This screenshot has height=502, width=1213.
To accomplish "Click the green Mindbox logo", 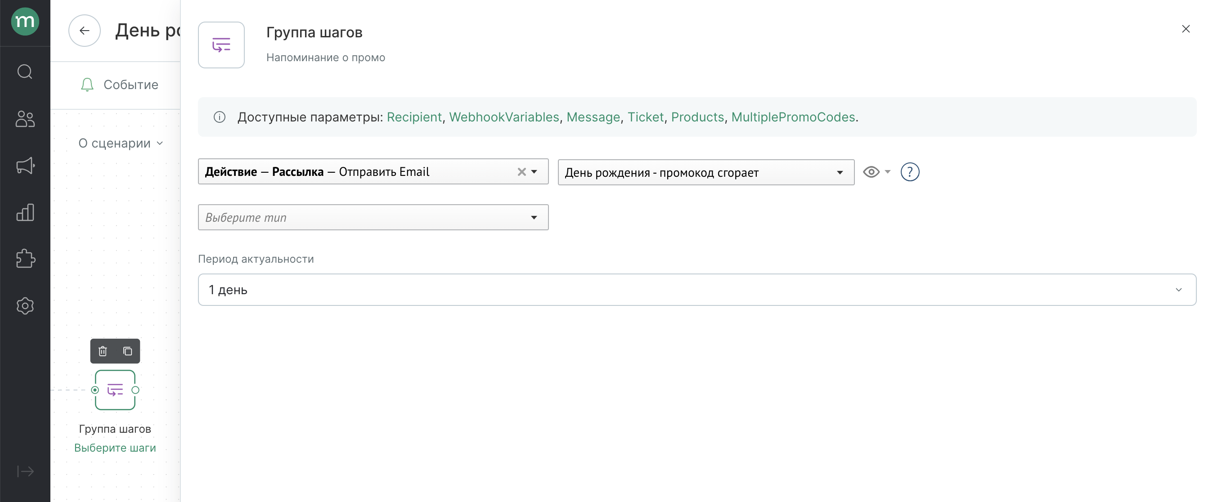I will coord(25,22).
